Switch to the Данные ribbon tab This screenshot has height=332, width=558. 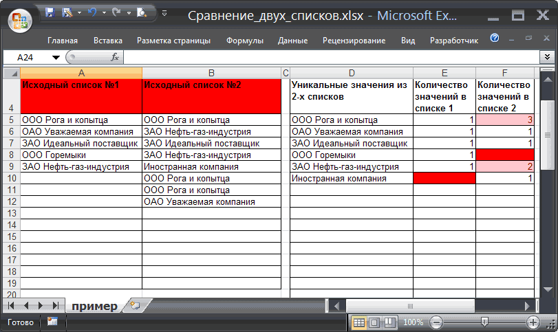coord(292,41)
